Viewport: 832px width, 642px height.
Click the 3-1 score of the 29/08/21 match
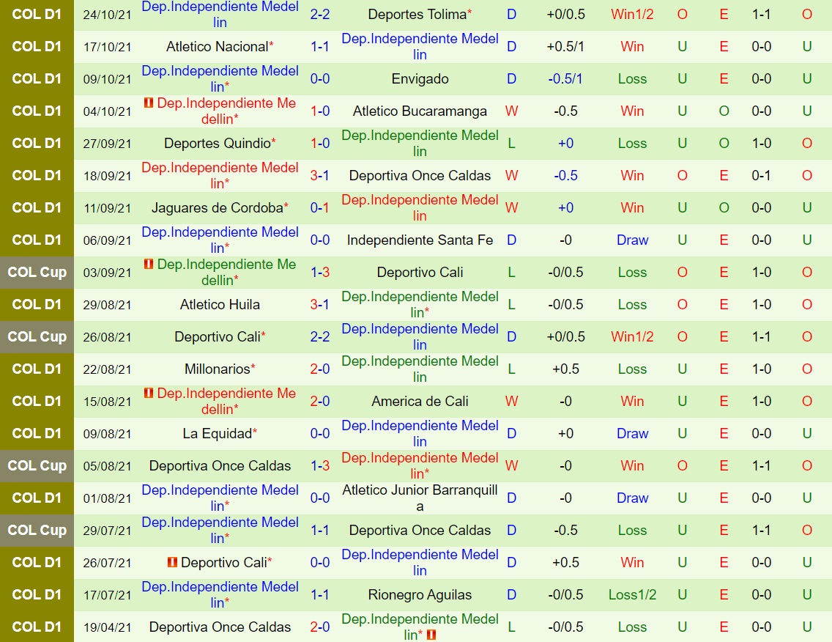320,305
